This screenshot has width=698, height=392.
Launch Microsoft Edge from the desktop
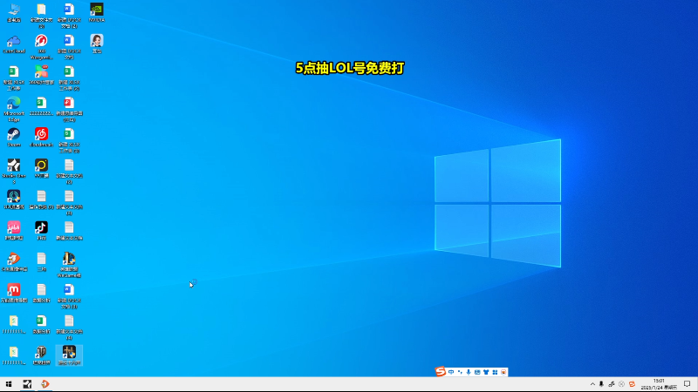[x=14, y=109]
